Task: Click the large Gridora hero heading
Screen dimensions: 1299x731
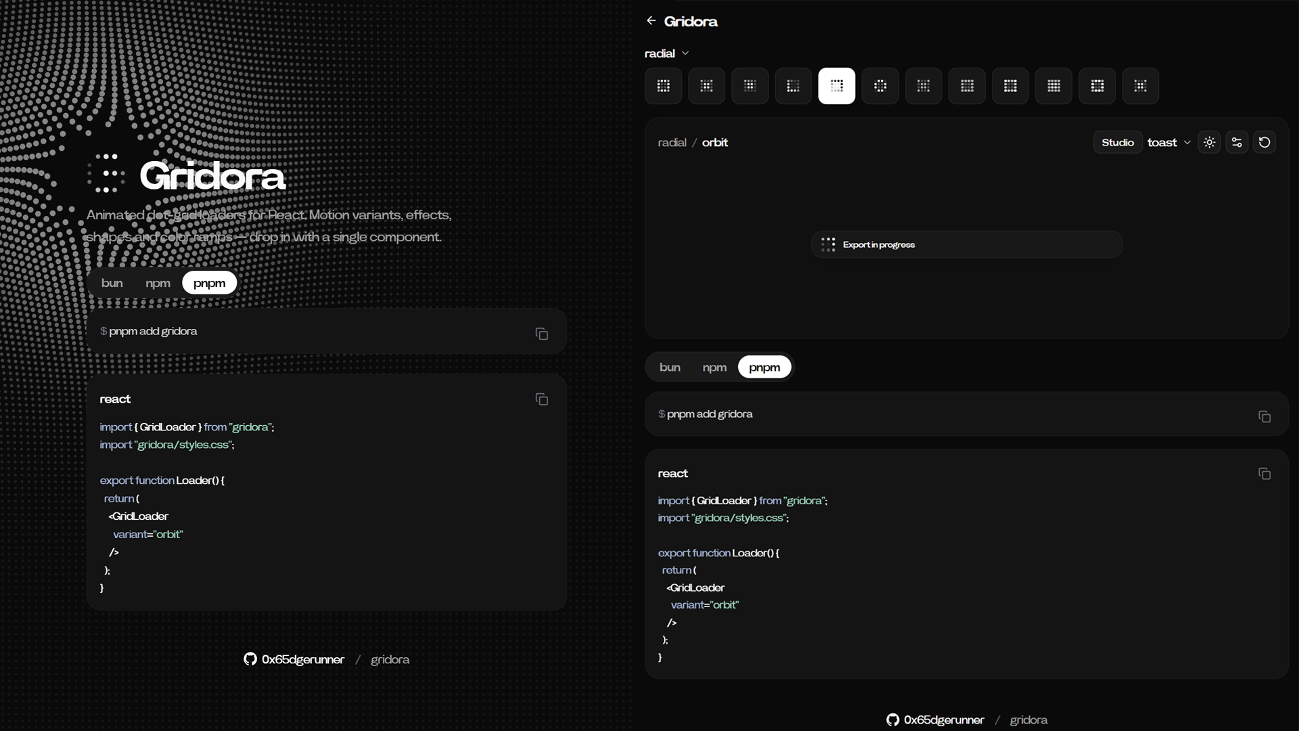Action: pyautogui.click(x=212, y=176)
